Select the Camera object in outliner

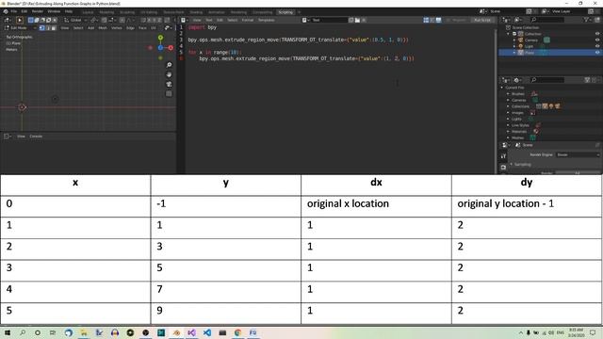[x=531, y=40]
